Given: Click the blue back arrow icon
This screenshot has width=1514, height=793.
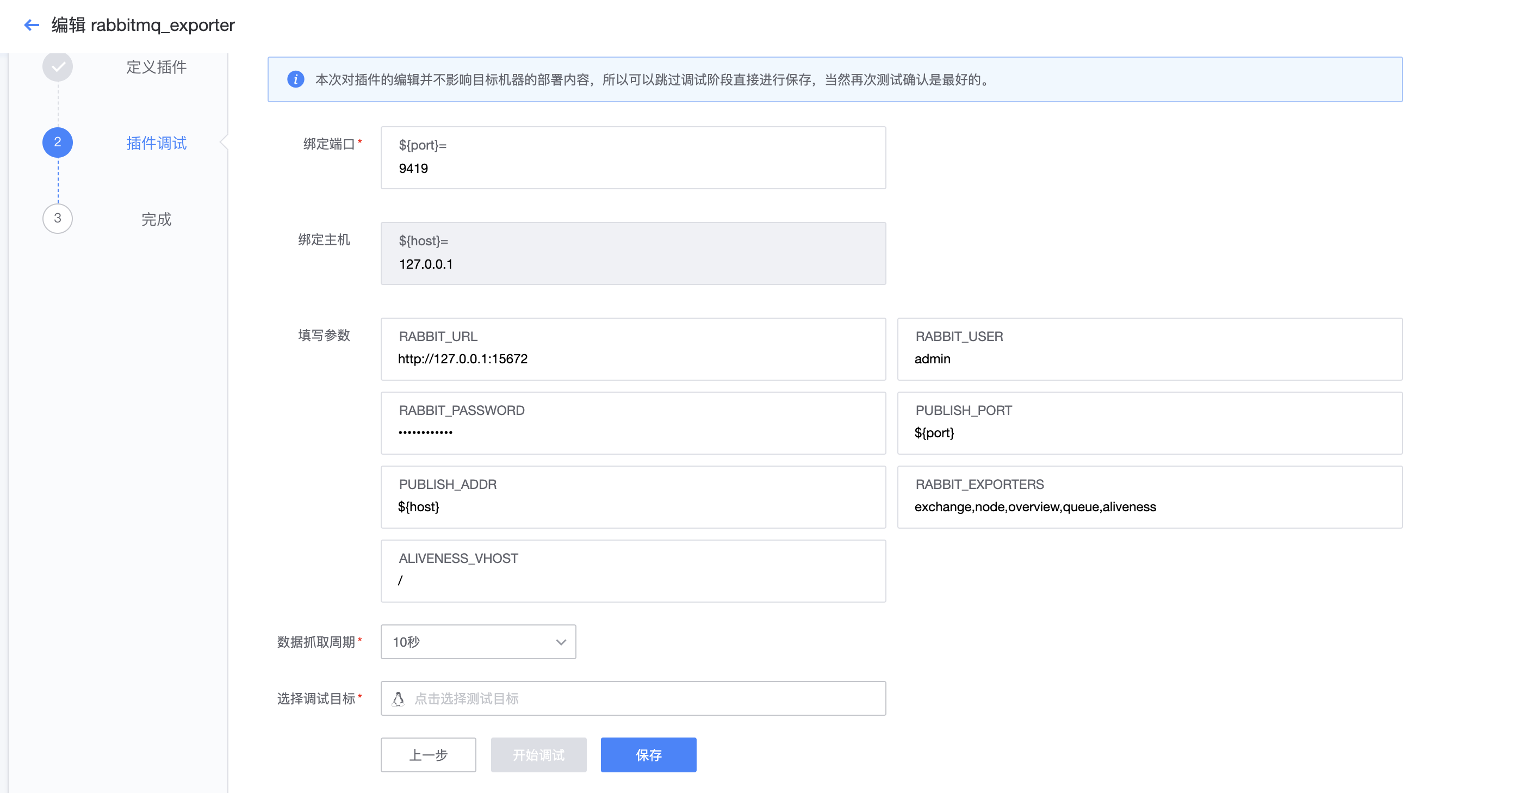Looking at the screenshot, I should point(31,24).
